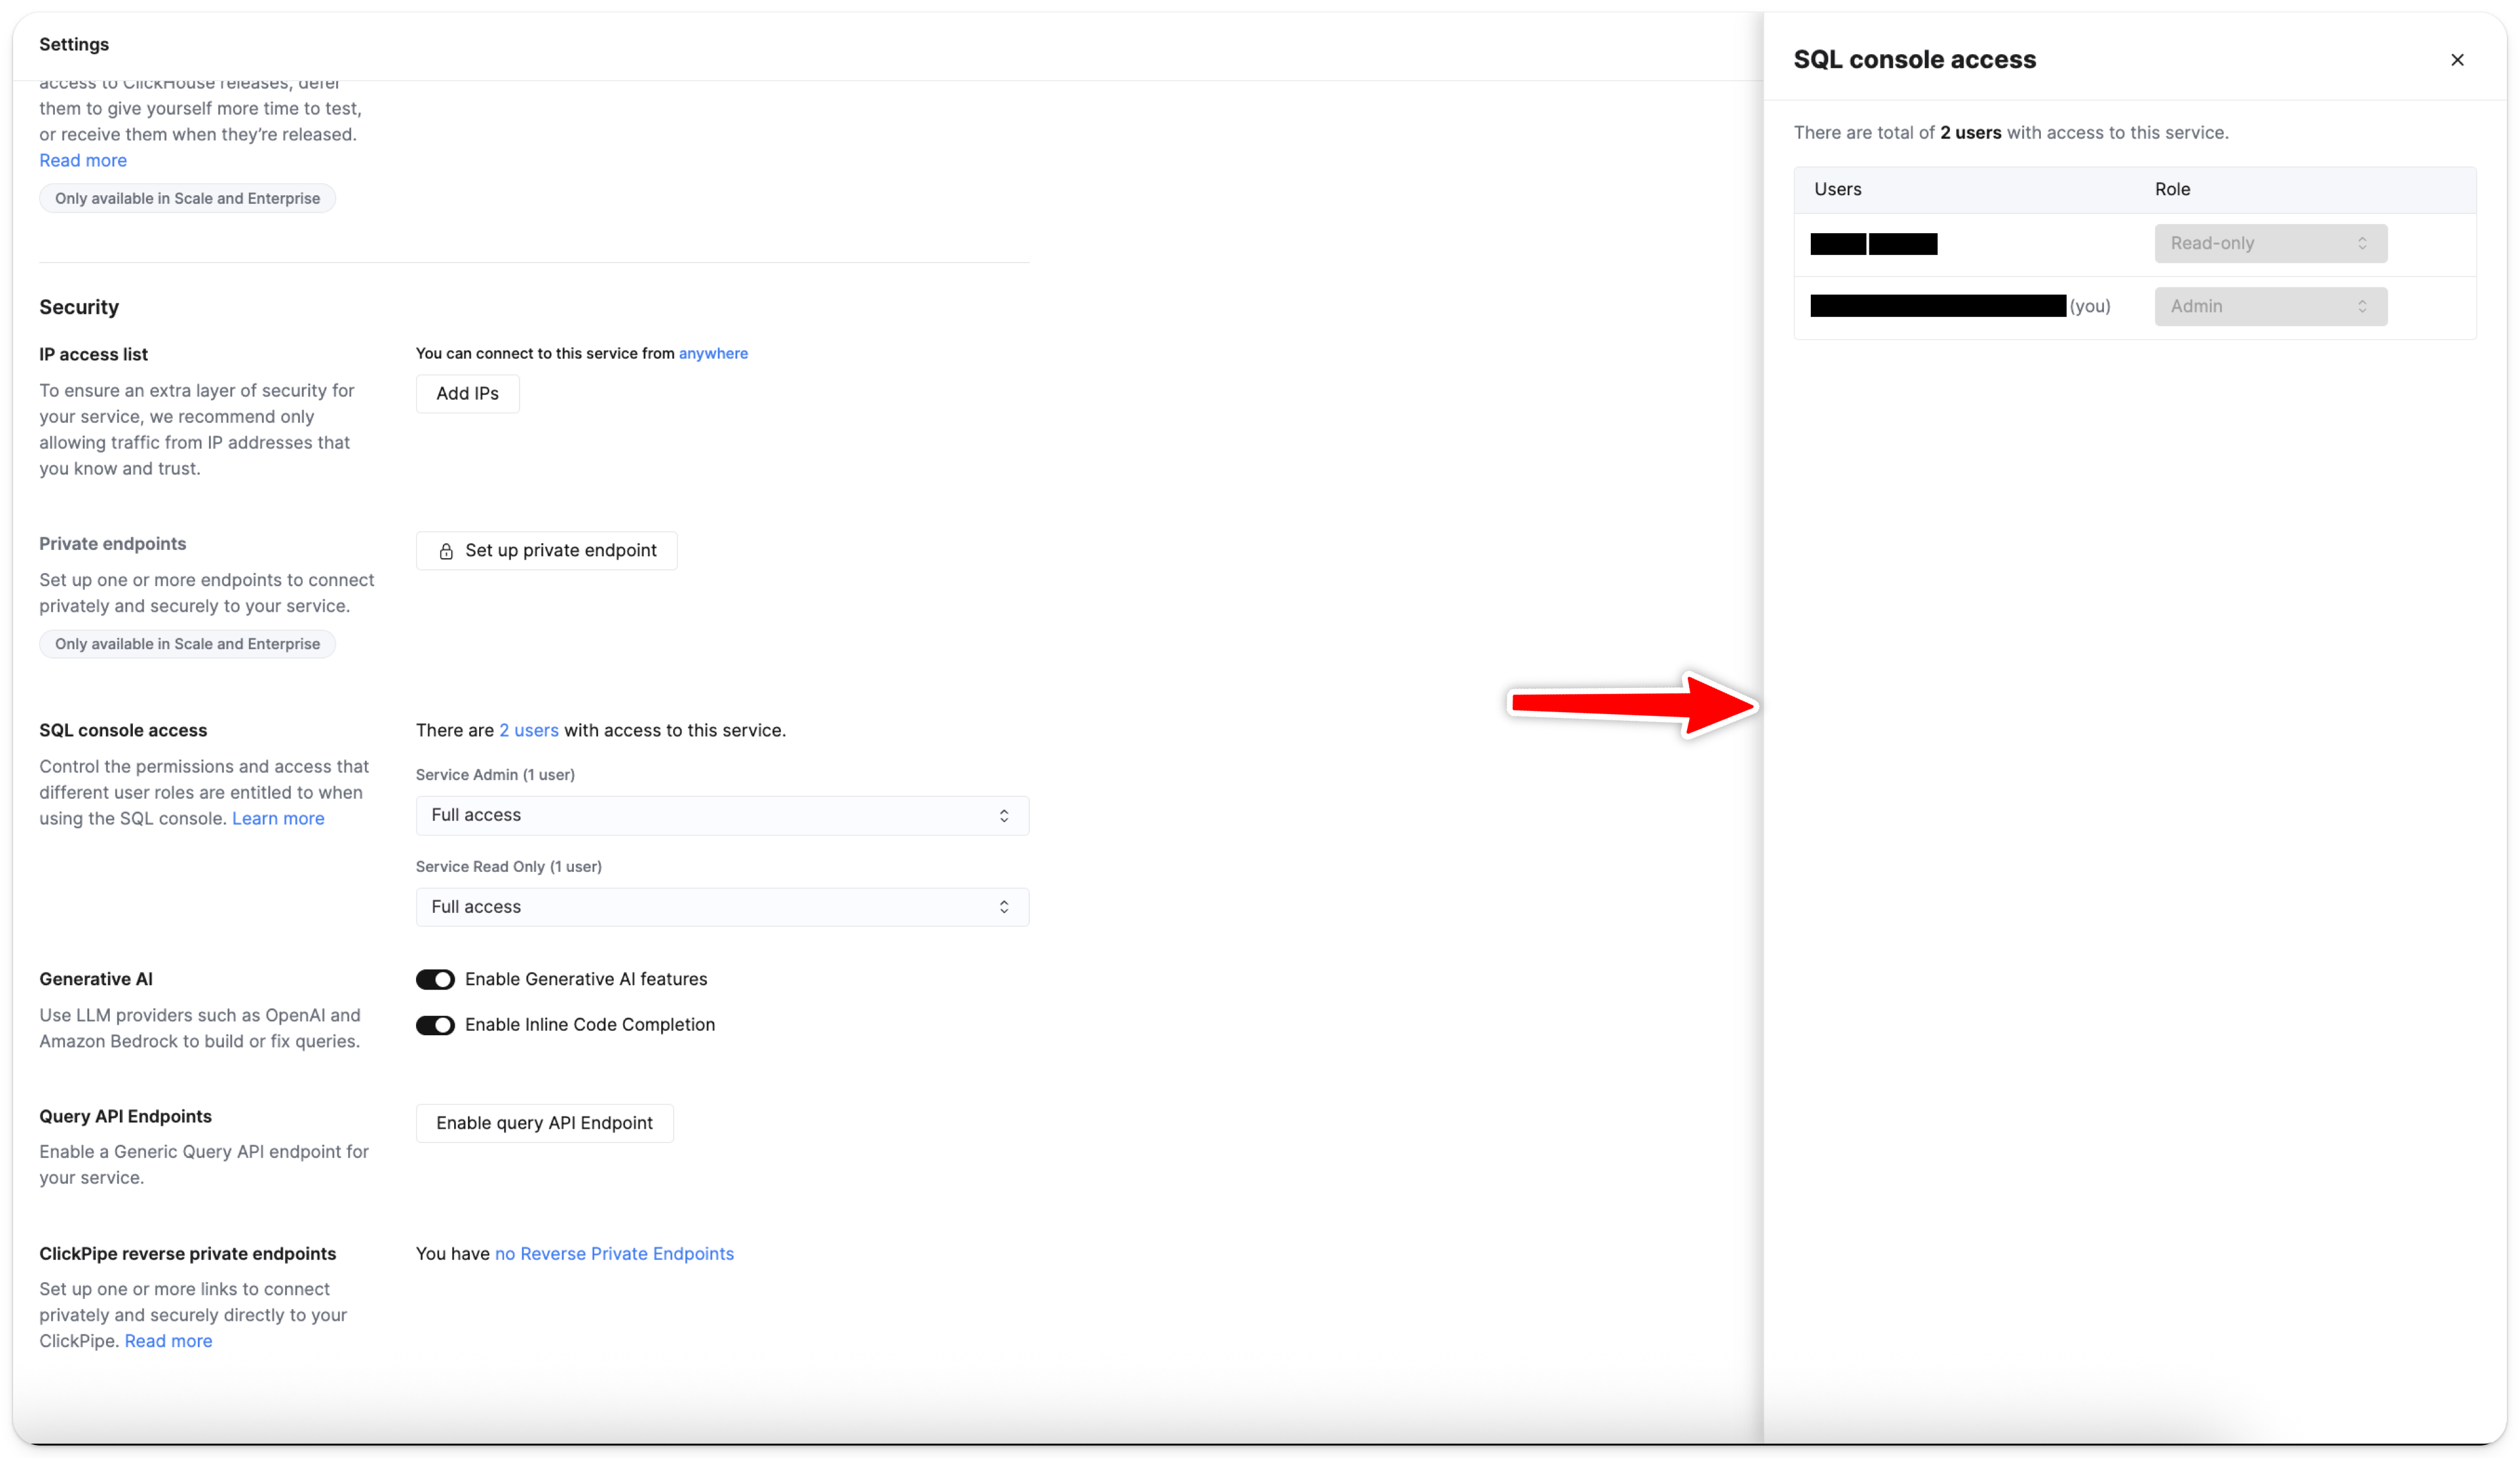Viewport: 2520px width, 1458px height.
Task: Open the Read-only role dropdown
Action: pos(2269,244)
